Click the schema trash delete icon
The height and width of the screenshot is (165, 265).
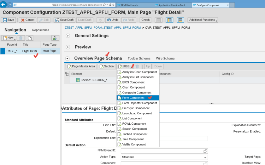137,66
